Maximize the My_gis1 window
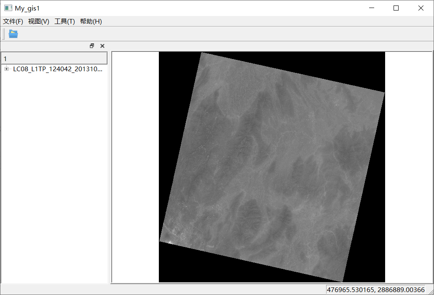This screenshot has width=434, height=295. tap(396, 8)
